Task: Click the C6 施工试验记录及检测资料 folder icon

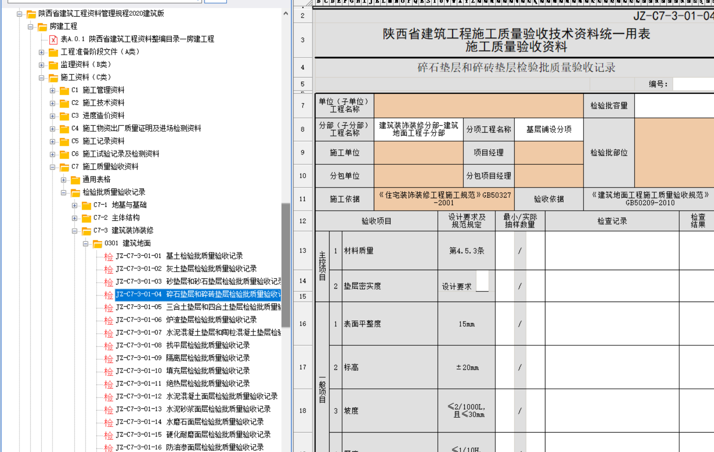Action: (65, 155)
